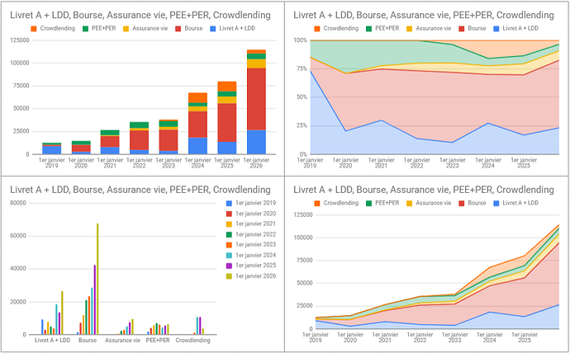570x353 pixels.
Task: Select the red Bourse legend swatch in percentage area chart
Action: 463,28
